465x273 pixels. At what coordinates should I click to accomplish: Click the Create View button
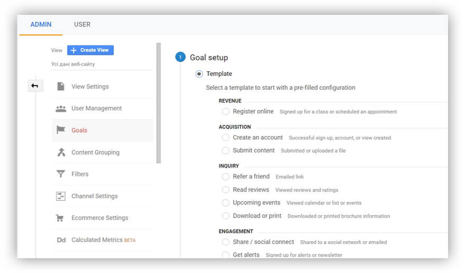[x=90, y=50]
